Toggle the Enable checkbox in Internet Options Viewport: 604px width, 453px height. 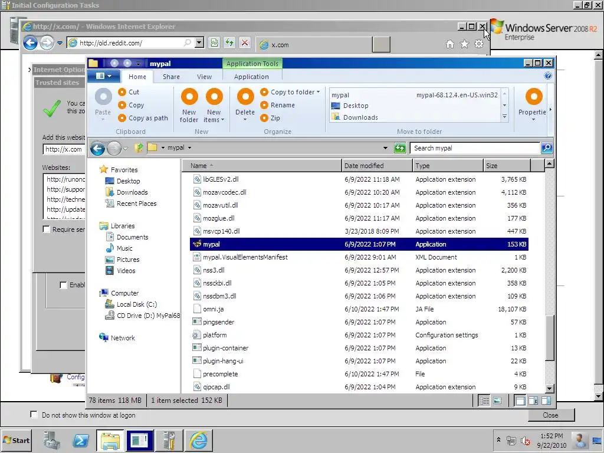pos(63,285)
